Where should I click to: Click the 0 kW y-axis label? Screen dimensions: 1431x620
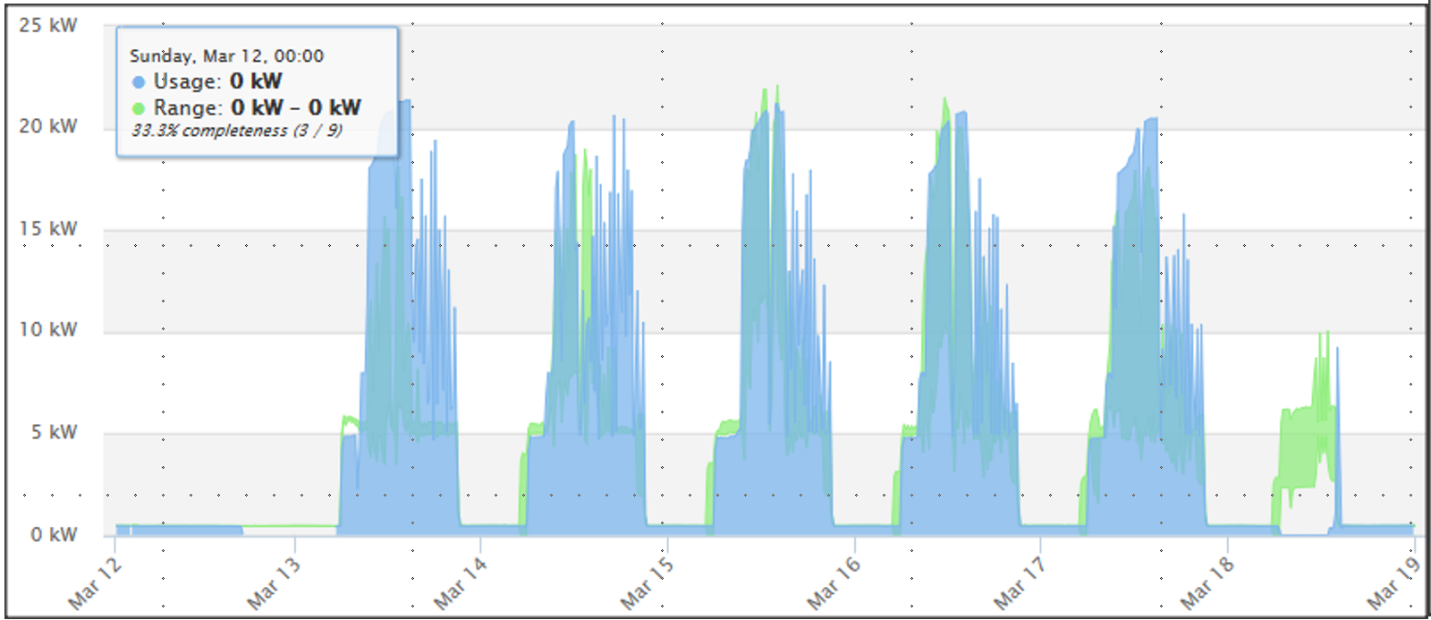[54, 534]
